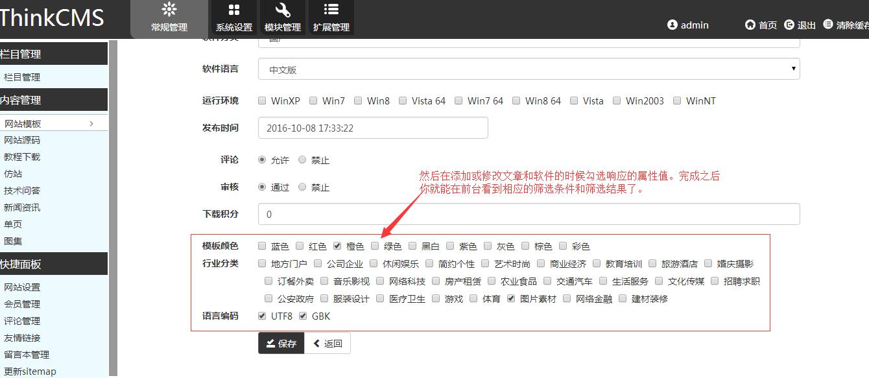Select 评论 禁止 radio button
The width and height of the screenshot is (869, 378).
click(x=302, y=159)
